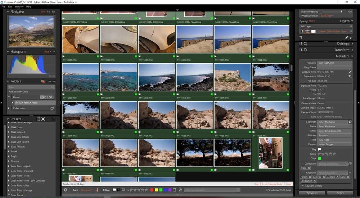The height and width of the screenshot is (198, 360).
Task: Open the Edit menu
Action: 10,6
